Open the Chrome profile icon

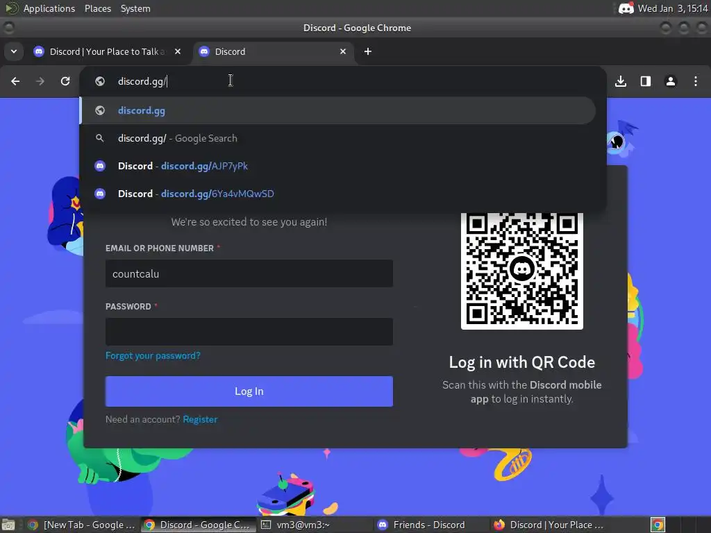coord(671,81)
